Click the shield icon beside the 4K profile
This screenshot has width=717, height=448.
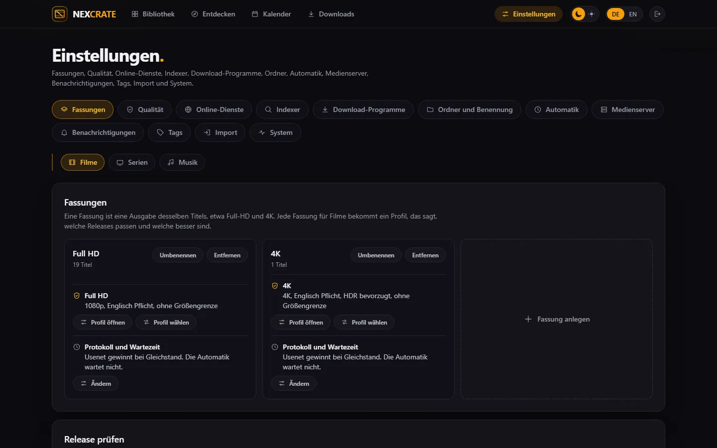click(275, 286)
